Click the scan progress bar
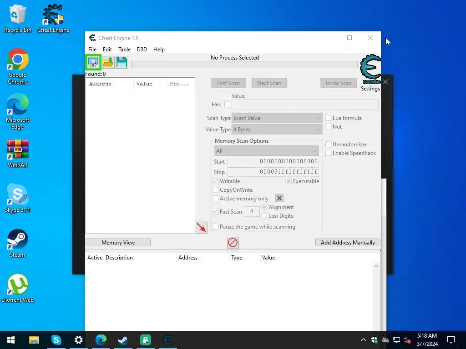 click(x=244, y=65)
